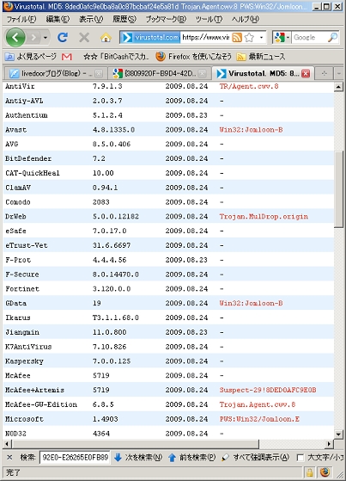Open the Google search engine selector
The width and height of the screenshot is (346, 481).
pyautogui.click(x=282, y=37)
